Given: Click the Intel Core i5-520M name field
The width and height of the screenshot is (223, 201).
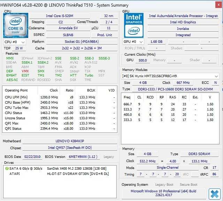Looking at the screenshot, I should click(x=60, y=16).
